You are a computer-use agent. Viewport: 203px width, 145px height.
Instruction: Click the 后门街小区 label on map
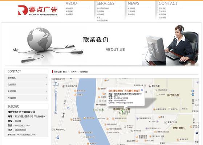click(173, 95)
